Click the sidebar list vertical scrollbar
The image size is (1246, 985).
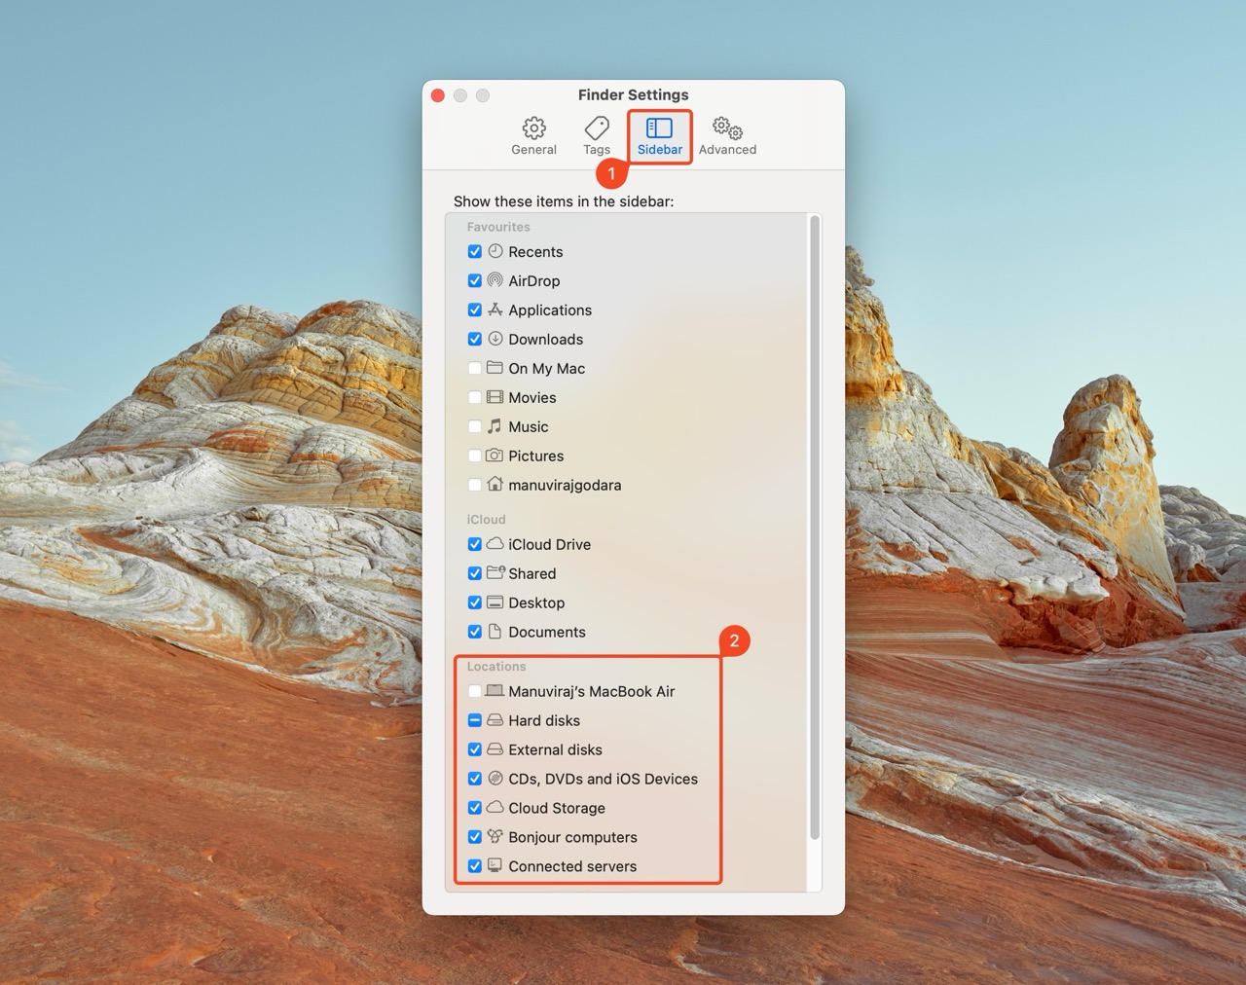click(x=815, y=527)
